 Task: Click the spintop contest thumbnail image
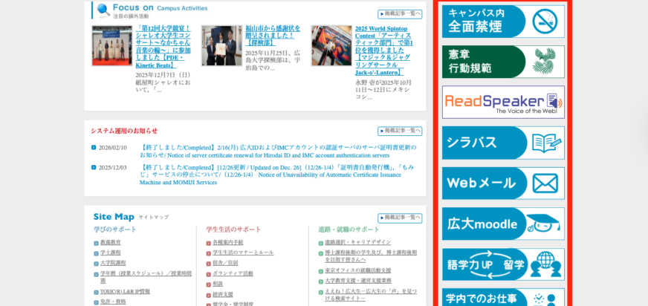tap(331, 46)
